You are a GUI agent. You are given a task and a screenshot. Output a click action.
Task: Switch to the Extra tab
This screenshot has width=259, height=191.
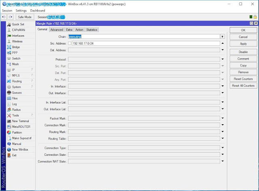69,30
